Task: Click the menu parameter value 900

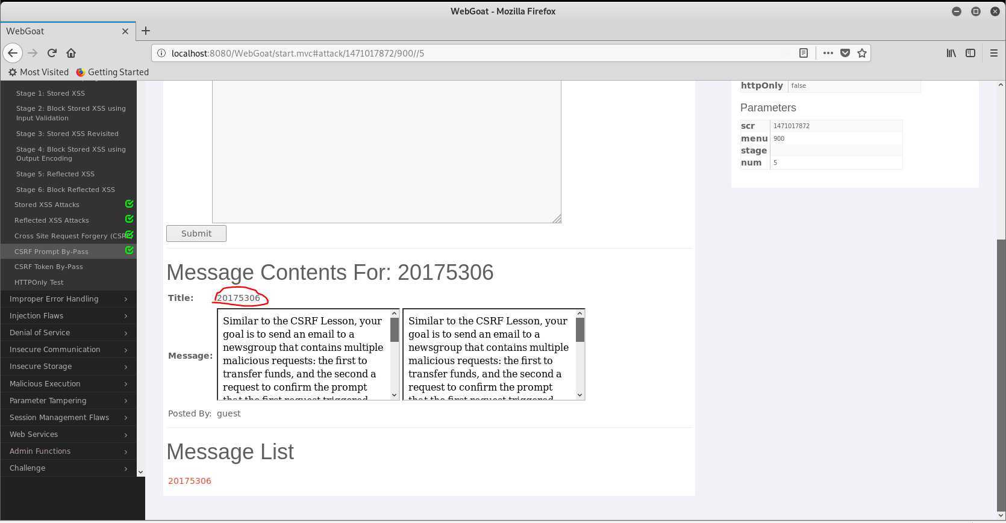Action: [x=779, y=138]
